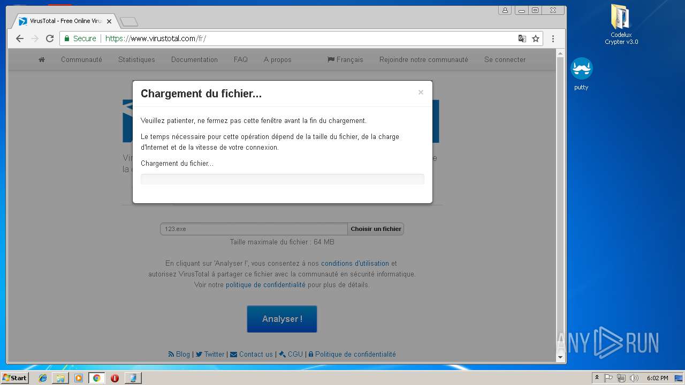Click the Secure padlock indicator
The width and height of the screenshot is (685, 385).
[x=80, y=38]
